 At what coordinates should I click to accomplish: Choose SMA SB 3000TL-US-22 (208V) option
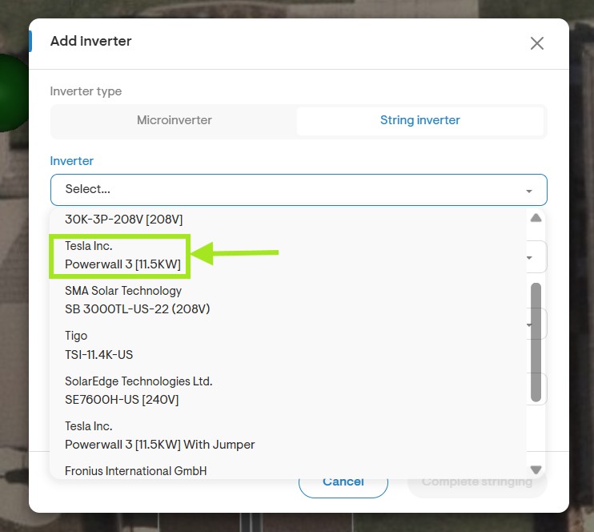288,300
